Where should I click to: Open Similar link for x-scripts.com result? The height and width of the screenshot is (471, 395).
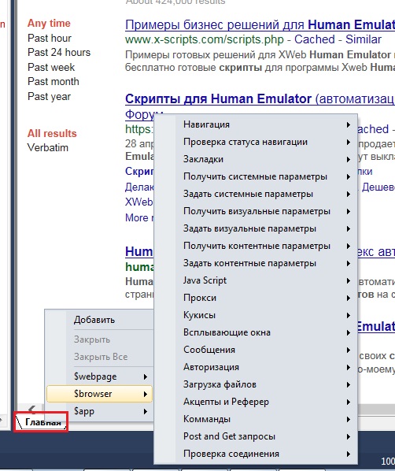364,39
